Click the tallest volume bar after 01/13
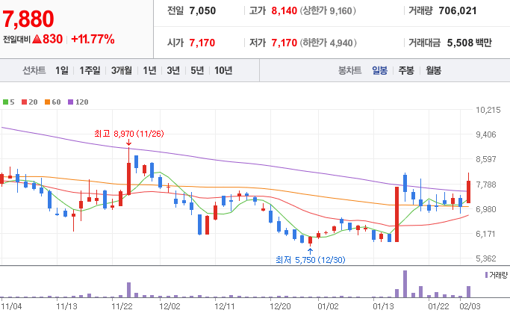The width and height of the screenshot is (510, 313). click(x=405, y=284)
